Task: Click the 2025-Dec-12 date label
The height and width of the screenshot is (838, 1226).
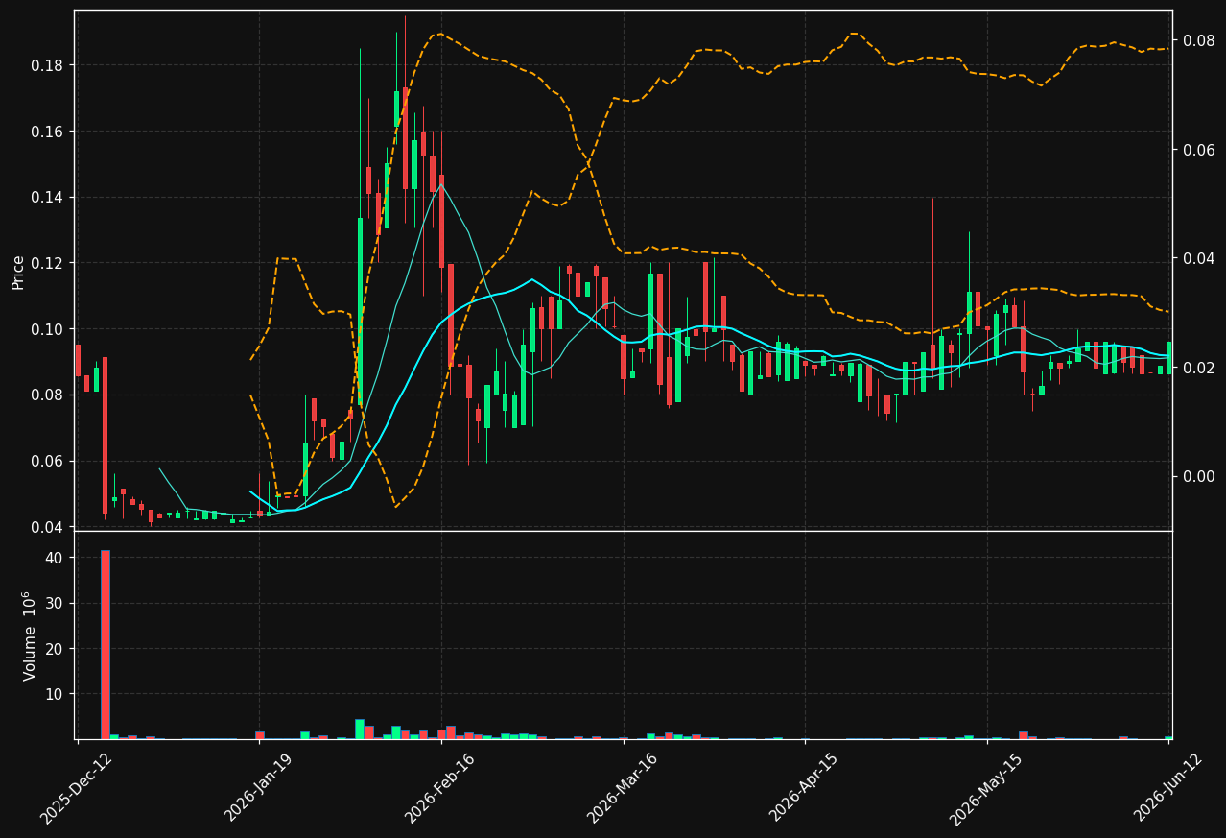Action: [x=76, y=788]
